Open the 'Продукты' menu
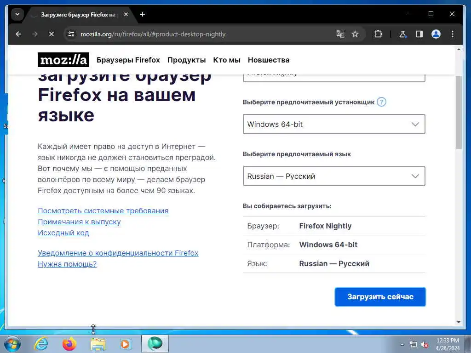Image resolution: width=471 pixels, height=353 pixels. (x=187, y=60)
